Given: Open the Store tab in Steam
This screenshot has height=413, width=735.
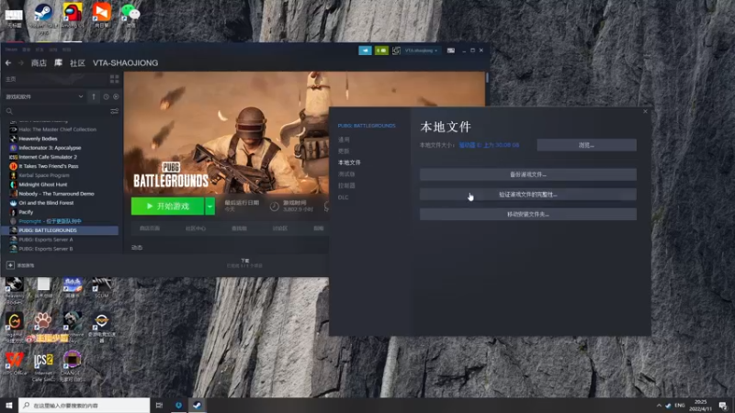Looking at the screenshot, I should [x=39, y=62].
